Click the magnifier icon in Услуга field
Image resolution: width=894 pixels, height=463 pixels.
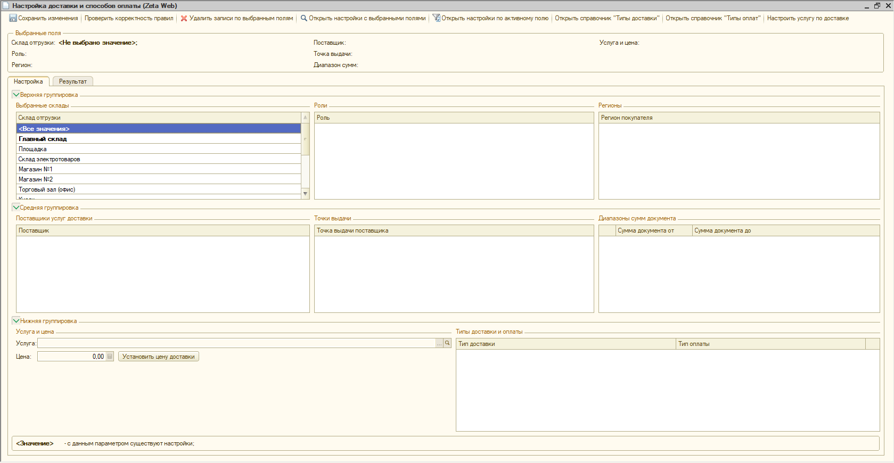click(x=447, y=343)
